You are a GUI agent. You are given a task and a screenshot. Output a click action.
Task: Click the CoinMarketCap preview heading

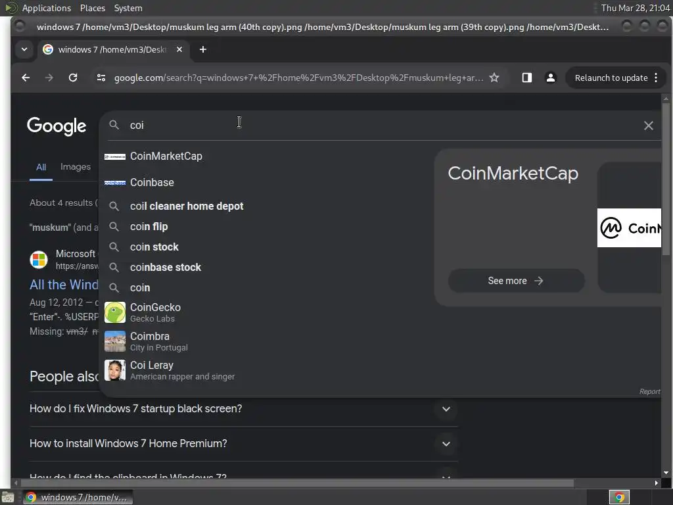point(513,174)
